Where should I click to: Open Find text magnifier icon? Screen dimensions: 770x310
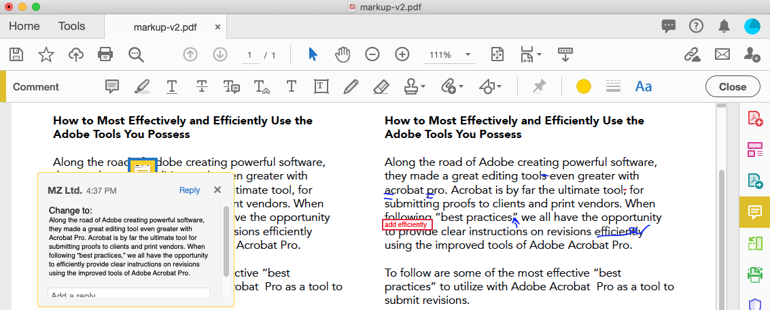point(135,54)
